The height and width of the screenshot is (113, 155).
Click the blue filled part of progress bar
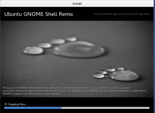tap(33, 108)
